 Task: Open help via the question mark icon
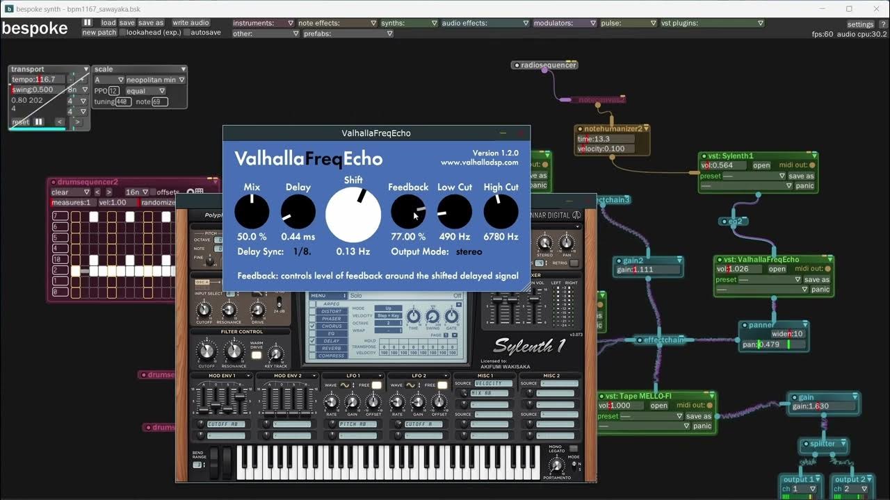883,24
